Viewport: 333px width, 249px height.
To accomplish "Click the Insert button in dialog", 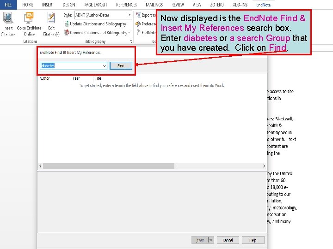I will pos(200,240).
